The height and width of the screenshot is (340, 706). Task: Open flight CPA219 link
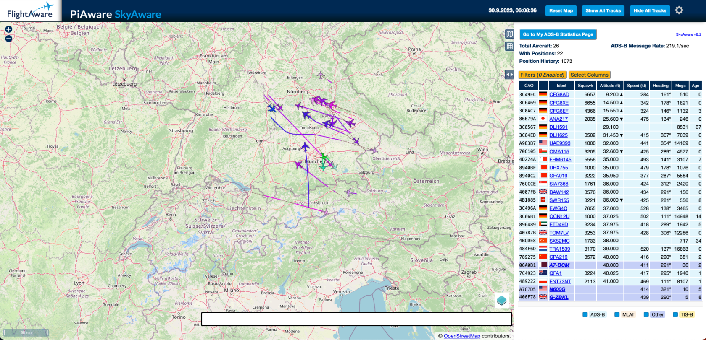[558, 257]
